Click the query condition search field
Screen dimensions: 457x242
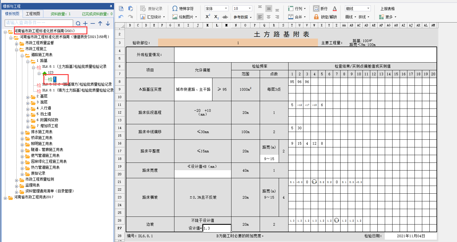click(39, 23)
